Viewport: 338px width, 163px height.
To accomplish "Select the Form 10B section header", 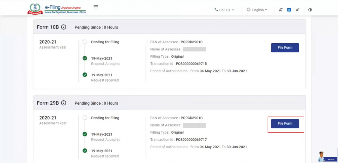I will click(x=48, y=27).
